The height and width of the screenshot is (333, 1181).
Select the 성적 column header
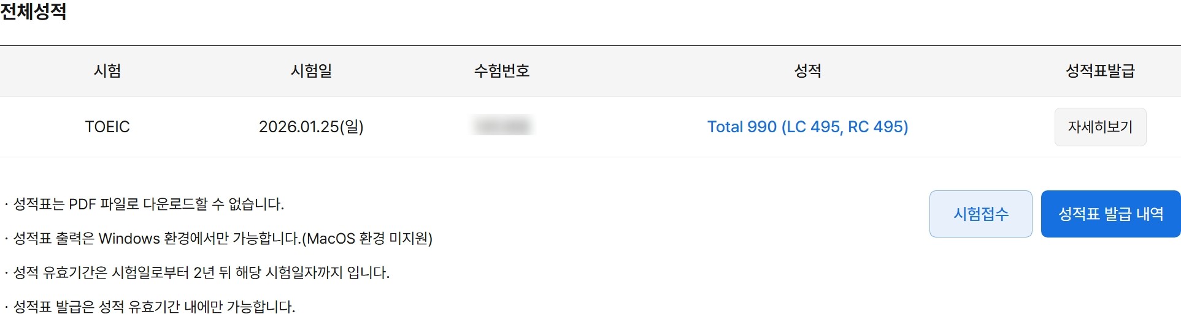pos(807,71)
